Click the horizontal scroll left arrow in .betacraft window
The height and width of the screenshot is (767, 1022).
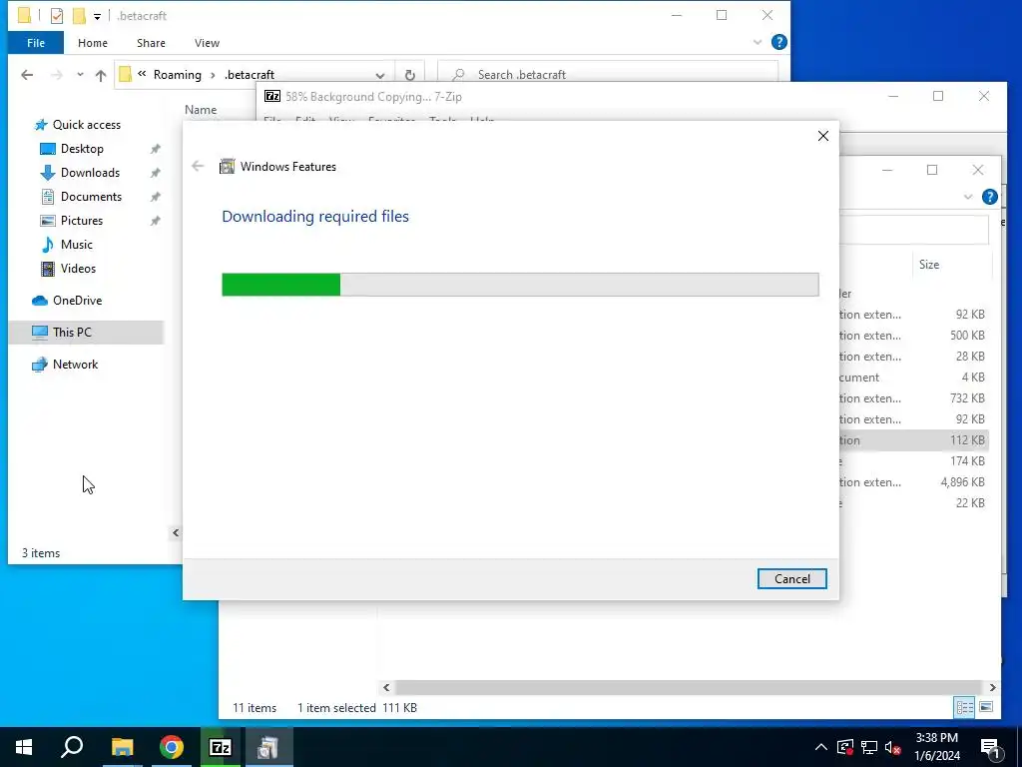tap(176, 533)
